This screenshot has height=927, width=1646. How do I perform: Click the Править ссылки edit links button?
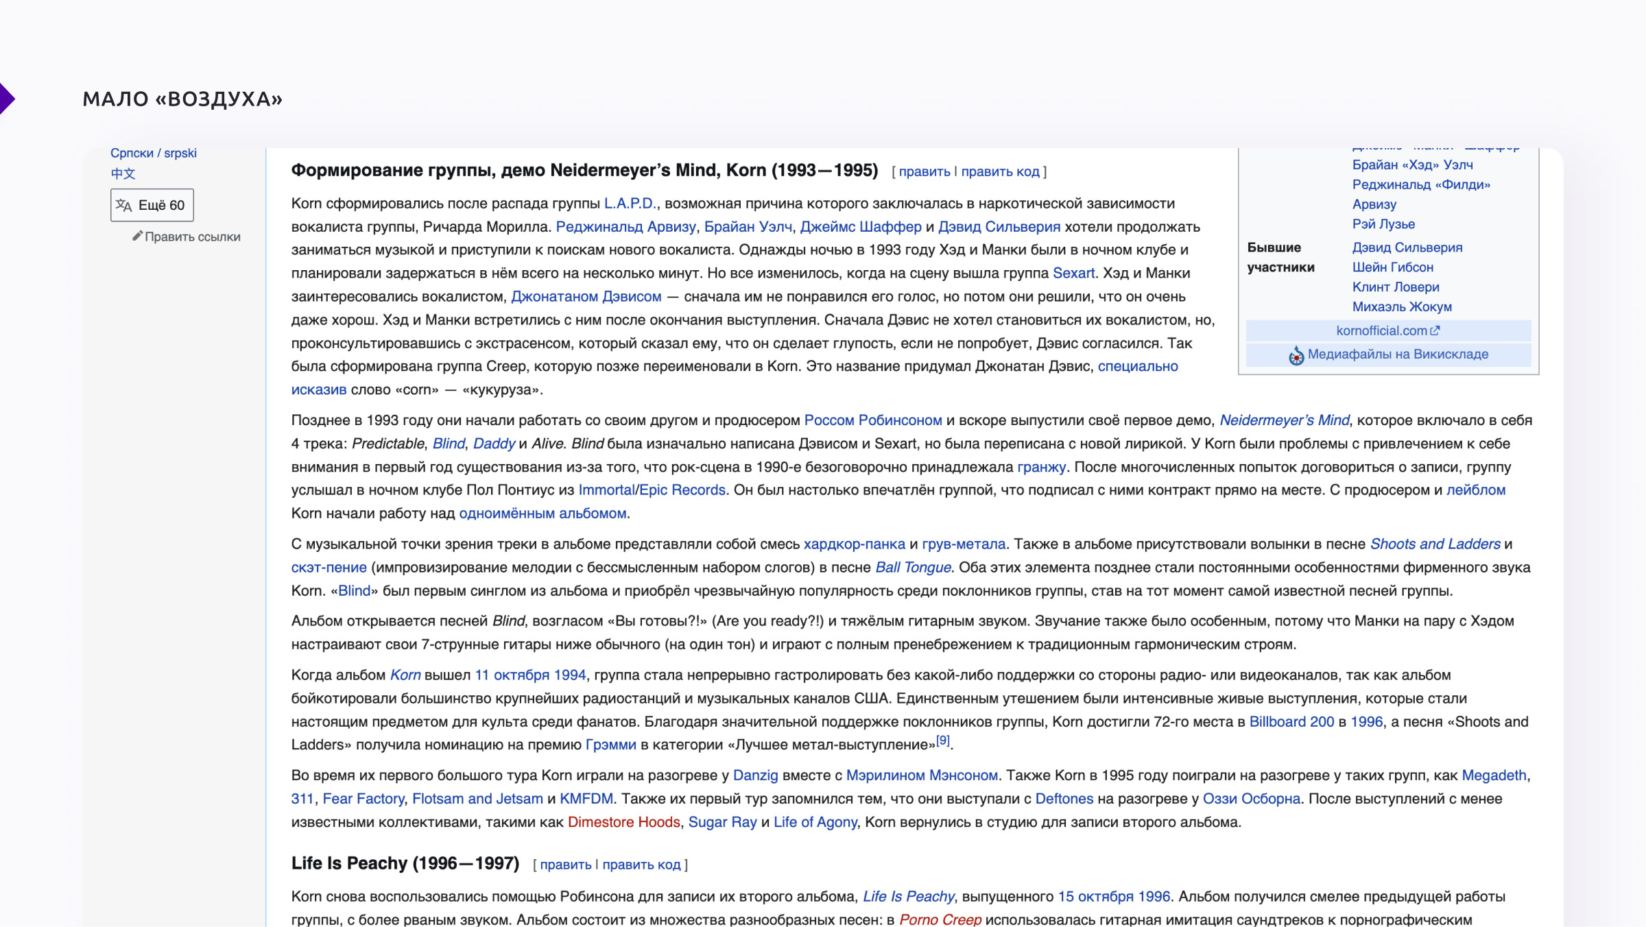pos(192,237)
